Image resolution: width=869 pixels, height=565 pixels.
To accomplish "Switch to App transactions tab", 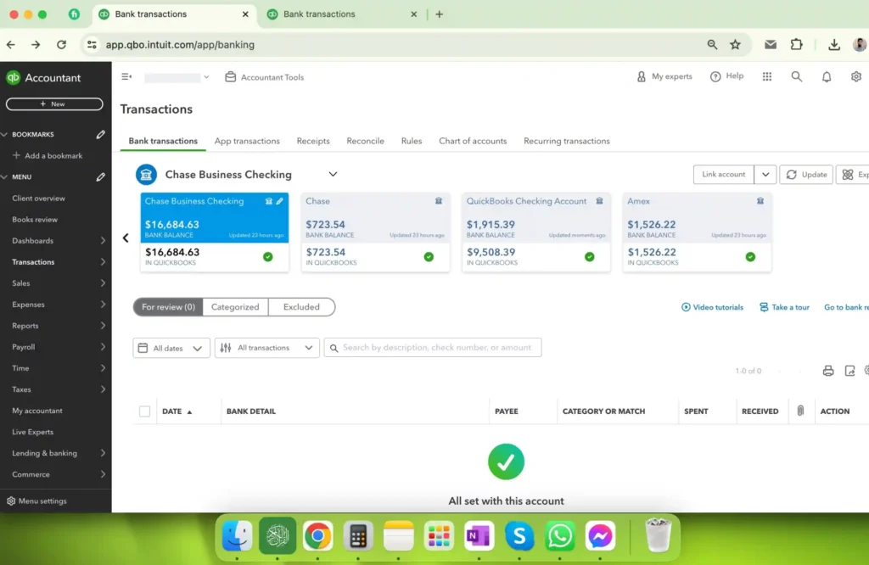I will (247, 141).
